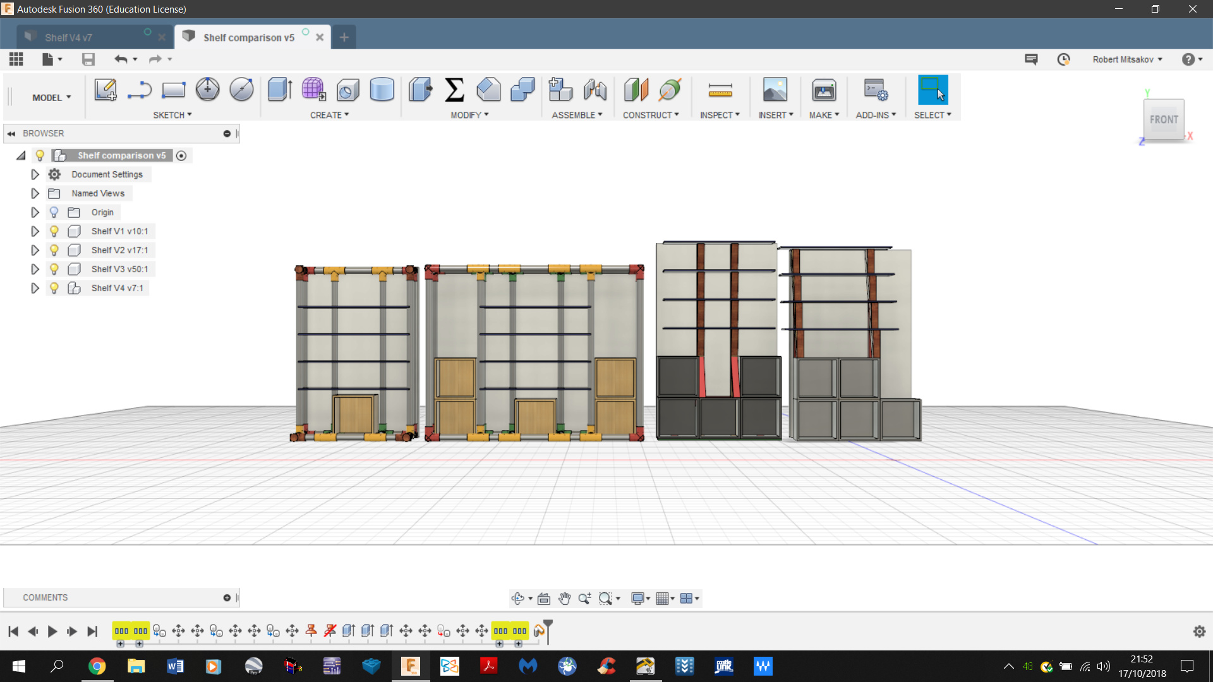The image size is (1213, 682).
Task: Open timeline settings gear
Action: coord(1199,631)
